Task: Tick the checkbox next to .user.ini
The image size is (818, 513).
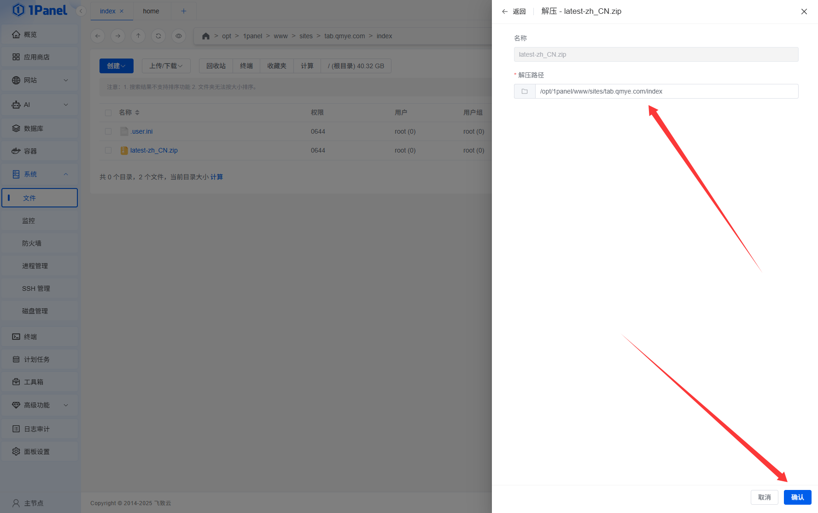Action: tap(108, 131)
